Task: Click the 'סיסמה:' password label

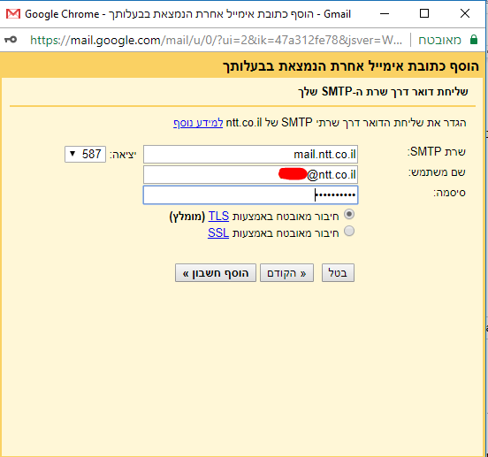Action: 449,193
